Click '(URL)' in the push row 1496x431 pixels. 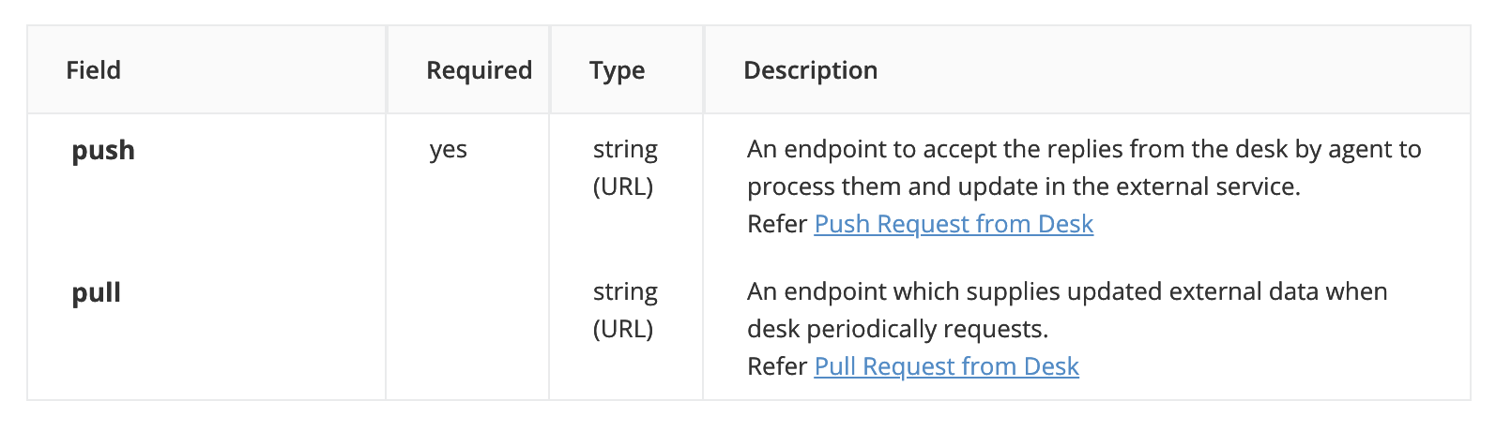(x=622, y=186)
